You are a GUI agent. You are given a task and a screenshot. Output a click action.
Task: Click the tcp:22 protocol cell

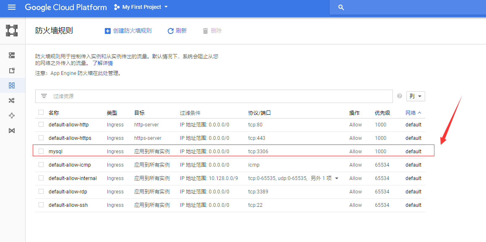[255, 205]
